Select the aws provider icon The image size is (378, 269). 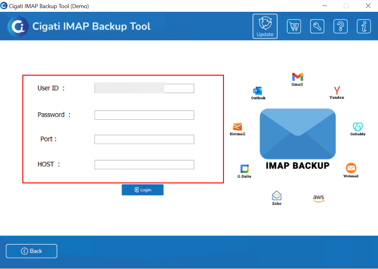coord(319,198)
